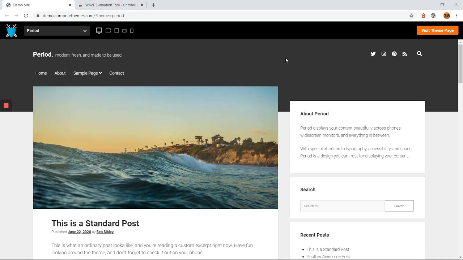Screen dimensions: 463x260
Task: View site information lock icon
Action: pyautogui.click(x=38, y=16)
